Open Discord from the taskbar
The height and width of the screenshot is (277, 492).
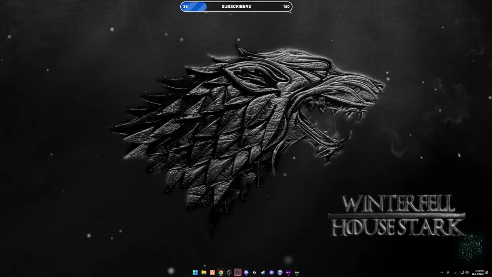(x=246, y=272)
